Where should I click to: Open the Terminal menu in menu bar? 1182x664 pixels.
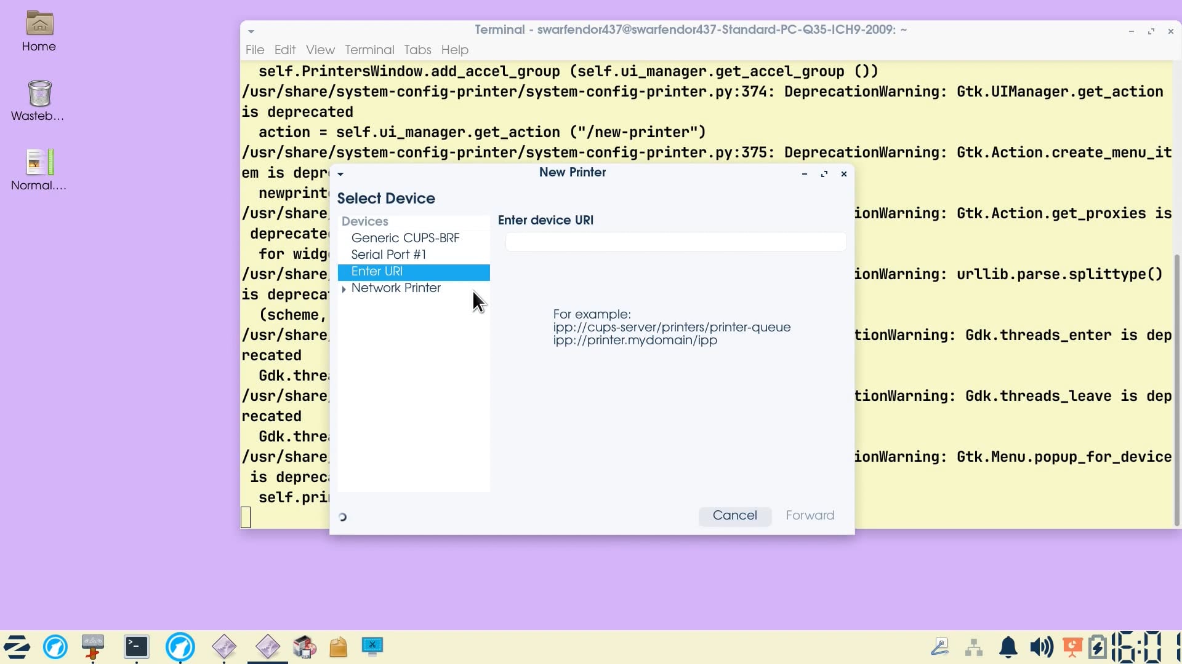click(369, 50)
